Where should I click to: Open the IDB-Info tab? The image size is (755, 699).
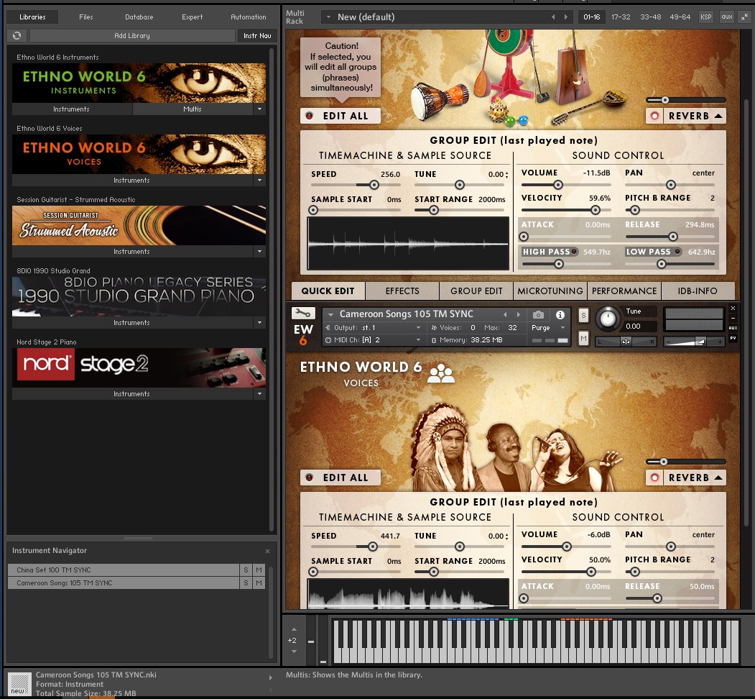coord(698,291)
